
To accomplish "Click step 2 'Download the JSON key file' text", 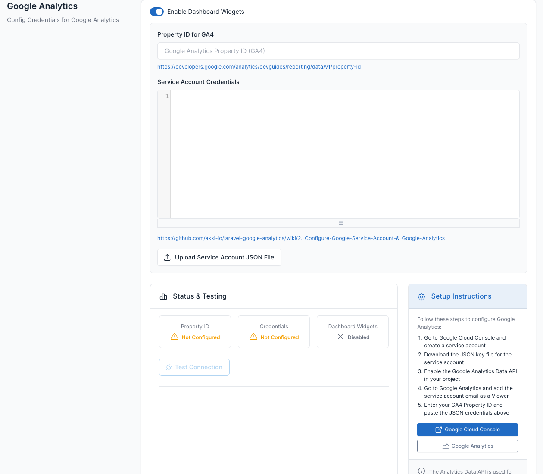I will pyautogui.click(x=468, y=359).
